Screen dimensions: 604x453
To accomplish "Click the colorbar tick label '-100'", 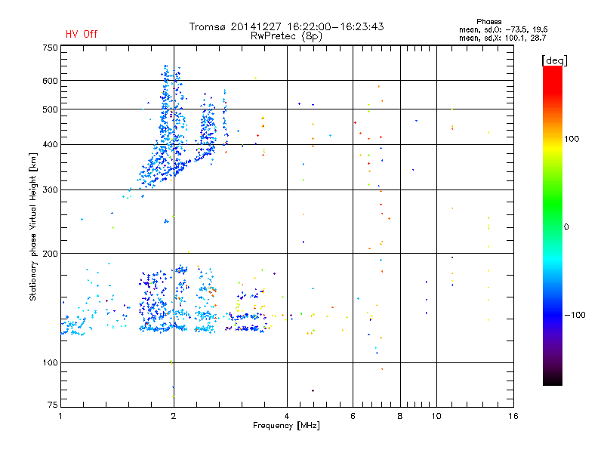I will click(575, 315).
